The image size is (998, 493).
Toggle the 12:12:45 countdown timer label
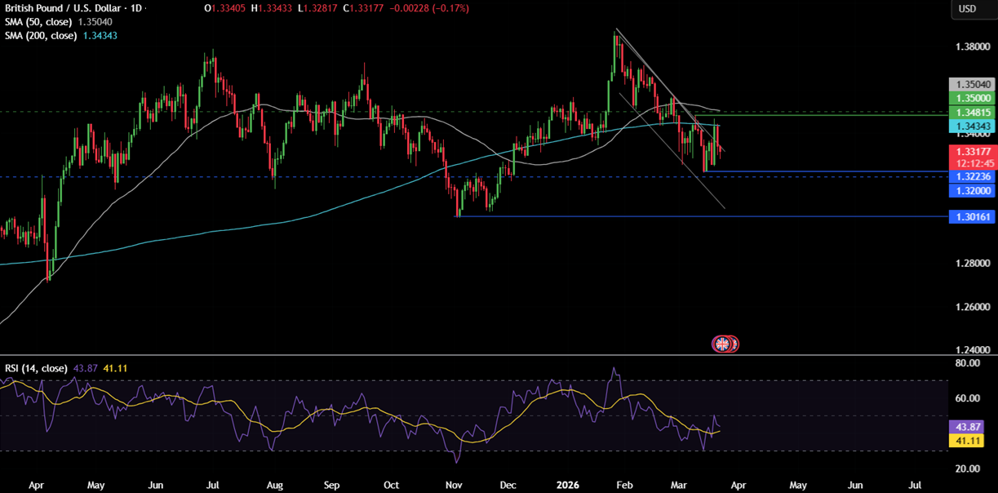[x=972, y=163]
